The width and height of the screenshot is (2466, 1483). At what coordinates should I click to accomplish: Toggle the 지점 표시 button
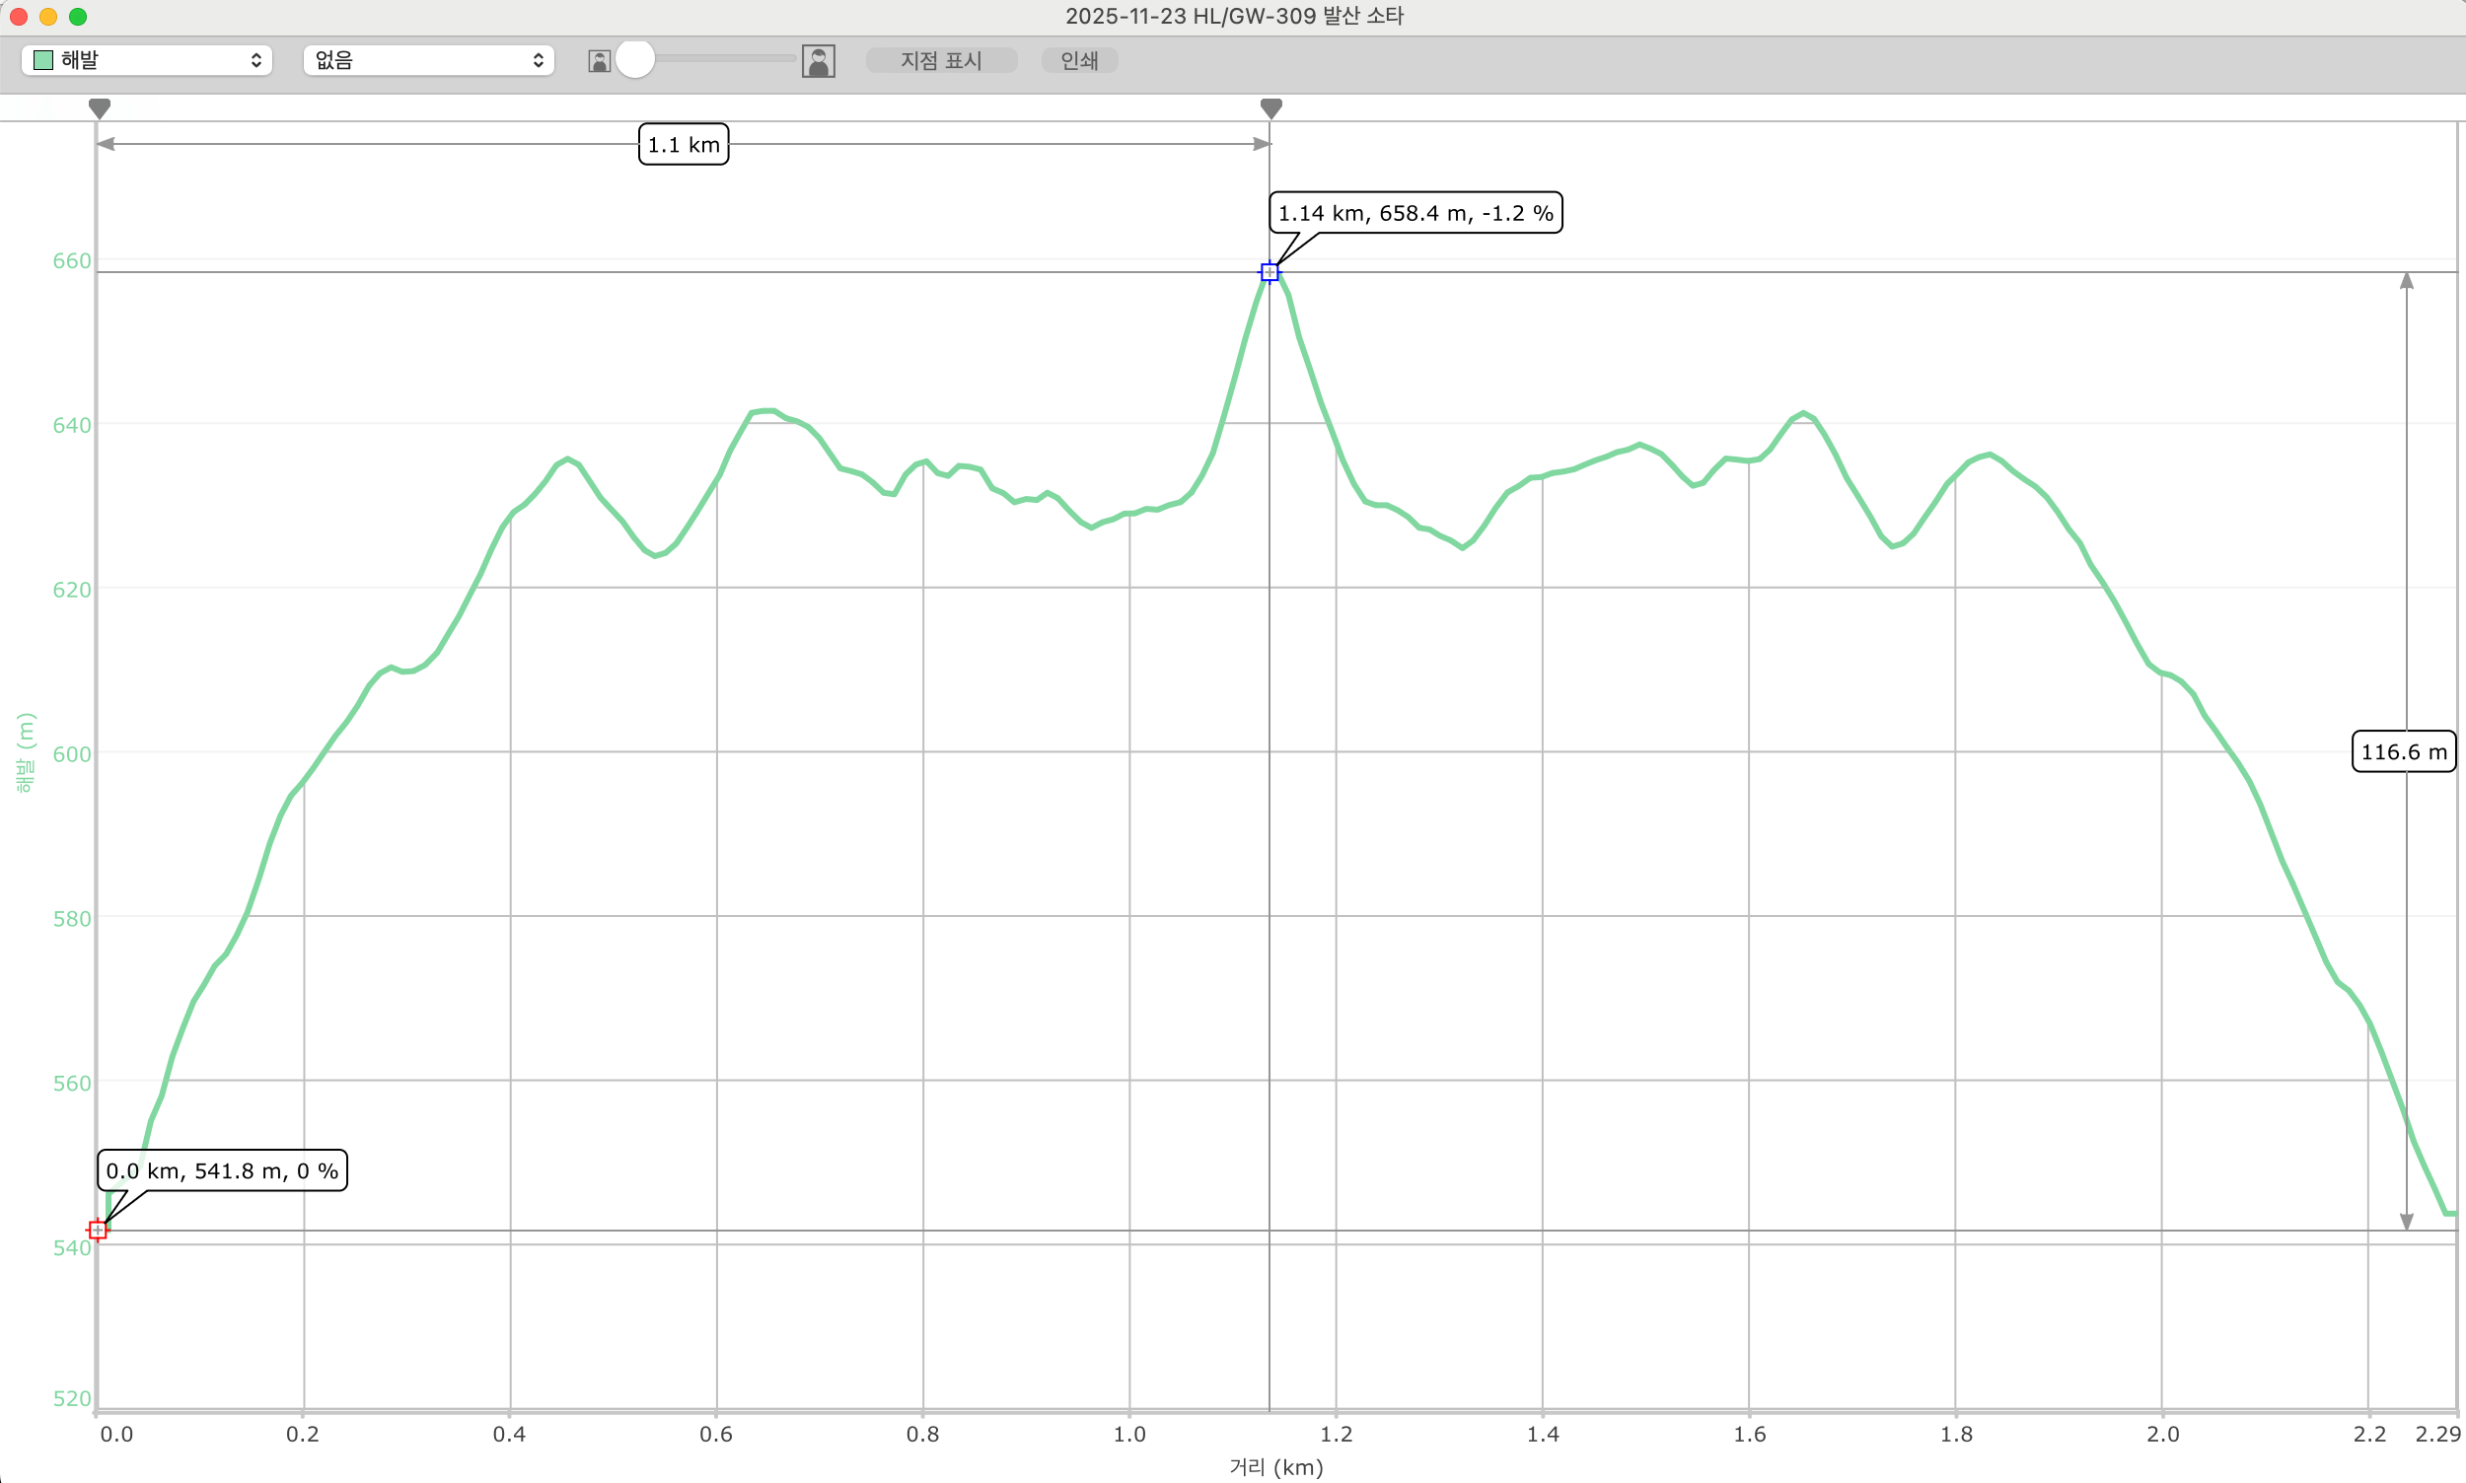point(941,60)
